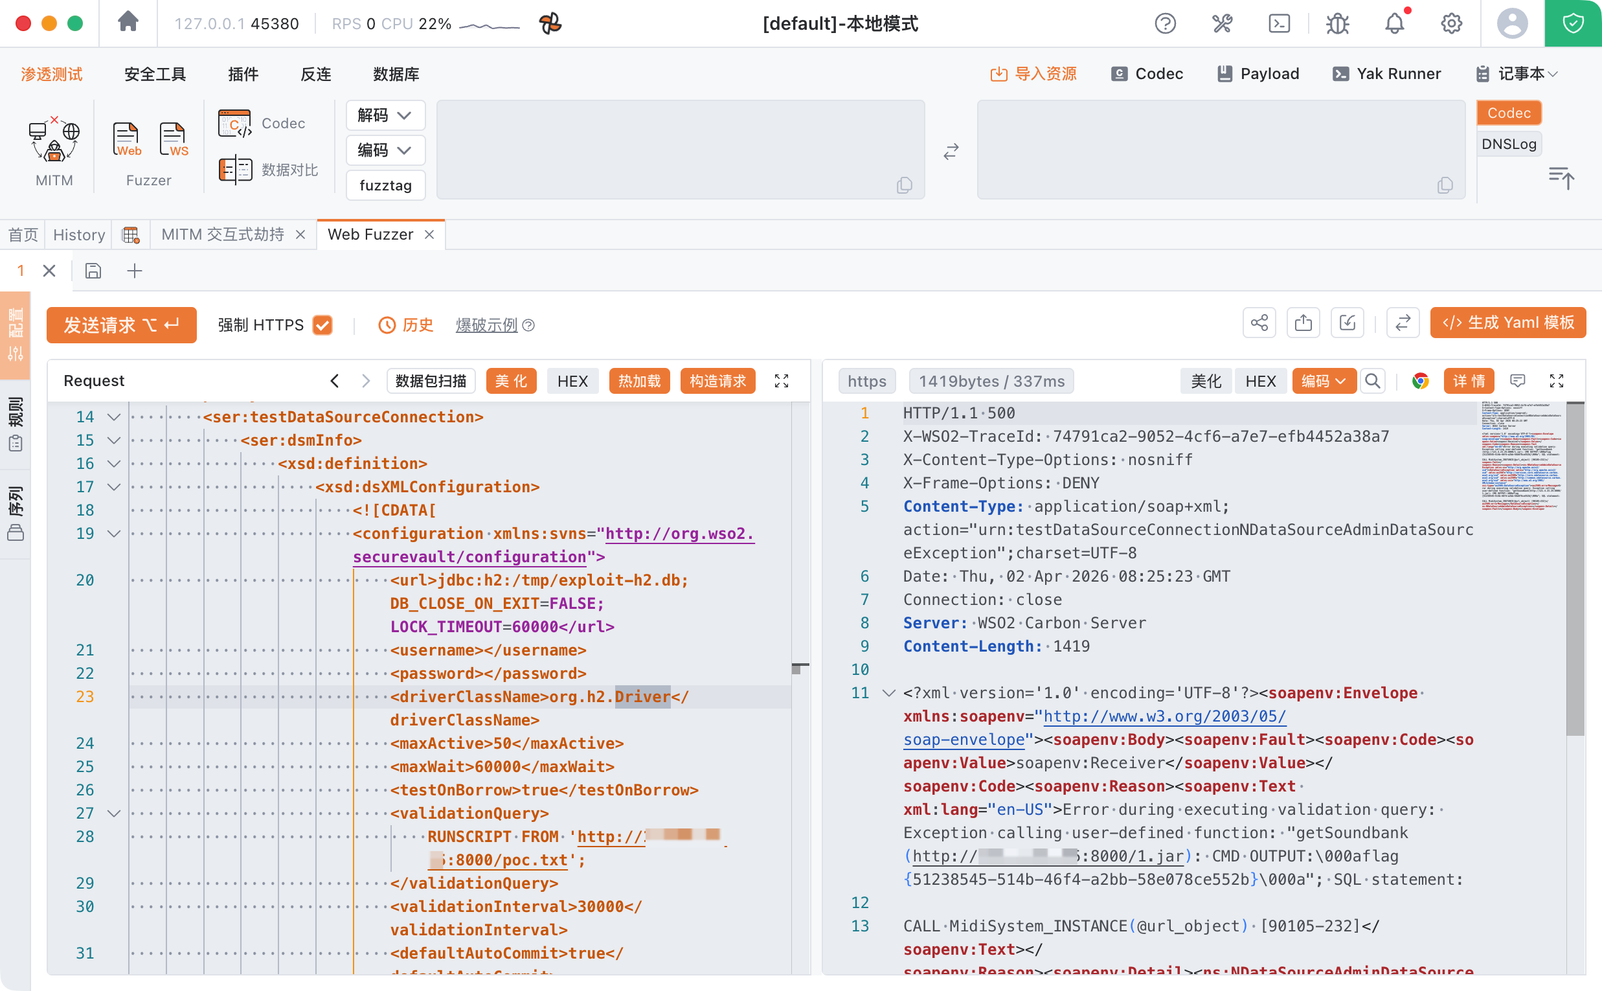Toggle the 强制 HTTPS checkbox

pyautogui.click(x=322, y=325)
